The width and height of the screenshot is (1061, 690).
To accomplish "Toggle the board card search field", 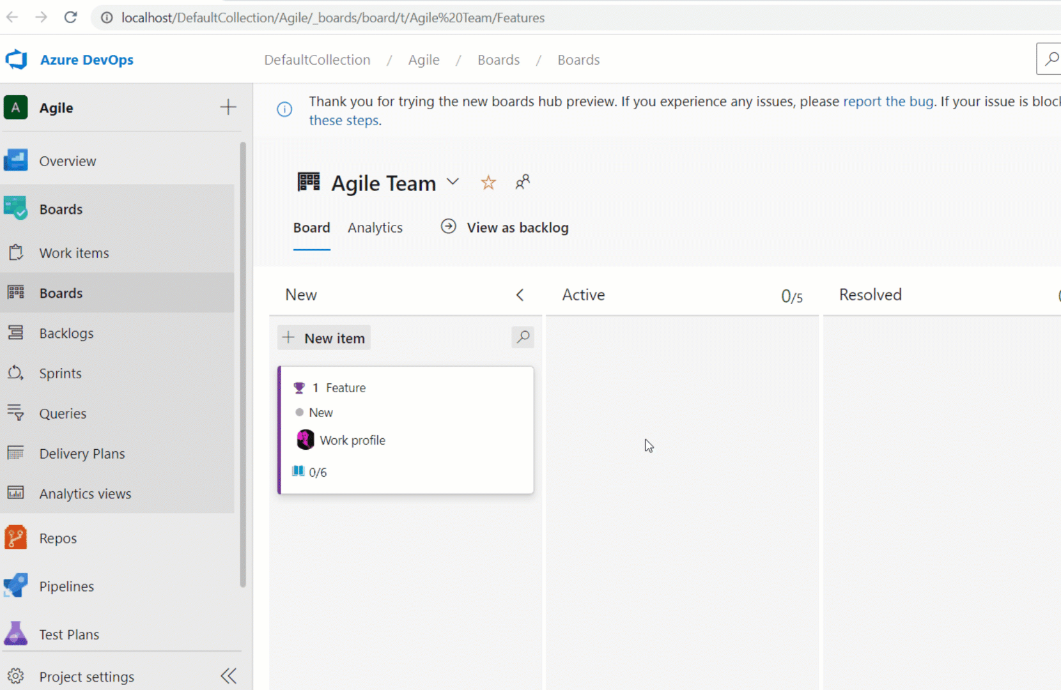I will pyautogui.click(x=522, y=337).
